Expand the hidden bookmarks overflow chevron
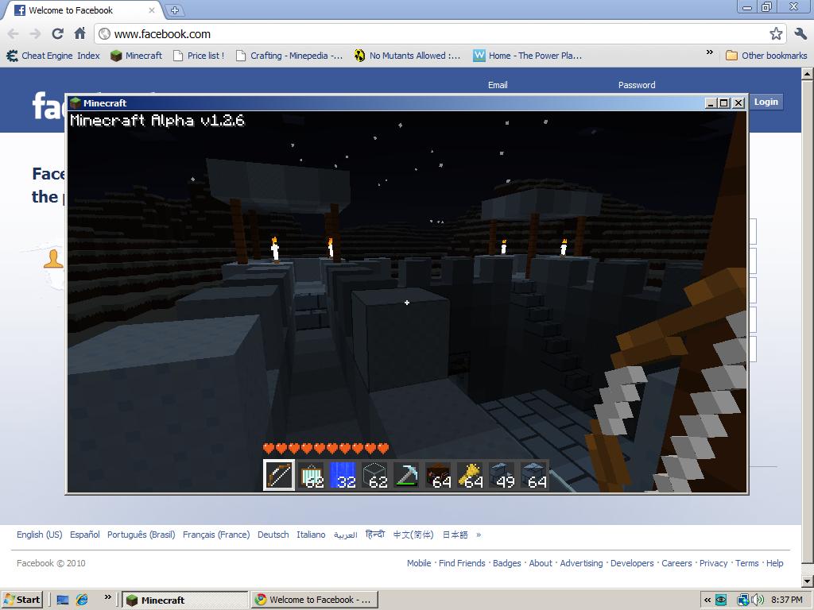The image size is (814, 610). coord(709,53)
